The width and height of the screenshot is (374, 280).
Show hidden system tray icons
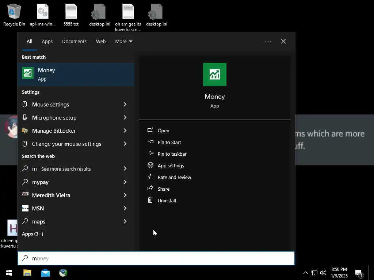coord(306,273)
